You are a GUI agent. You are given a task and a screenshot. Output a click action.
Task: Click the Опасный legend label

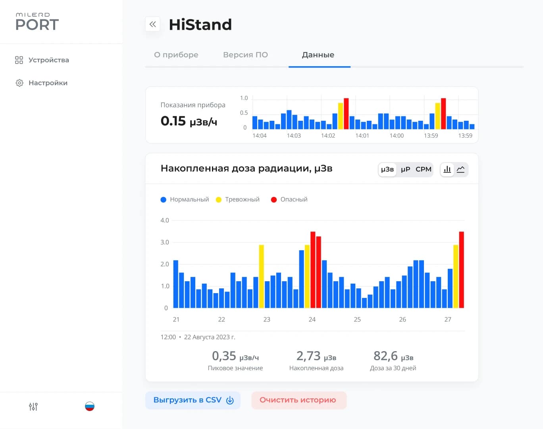[x=294, y=199]
